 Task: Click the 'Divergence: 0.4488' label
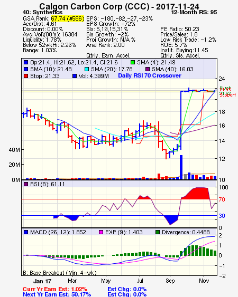(186, 232)
